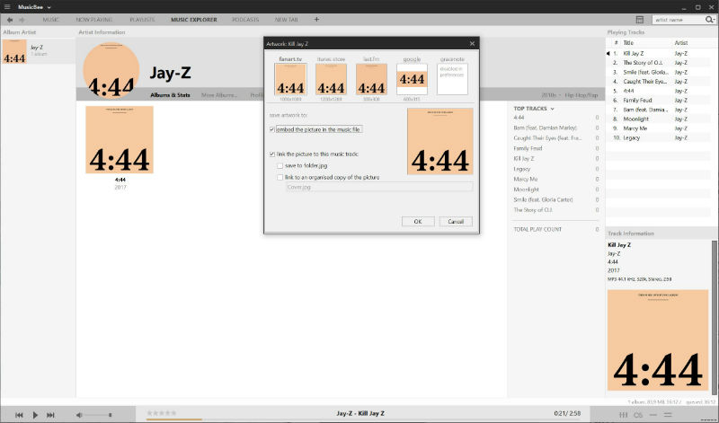
Task: Switch to the MUSIC tab
Action: coord(50,20)
